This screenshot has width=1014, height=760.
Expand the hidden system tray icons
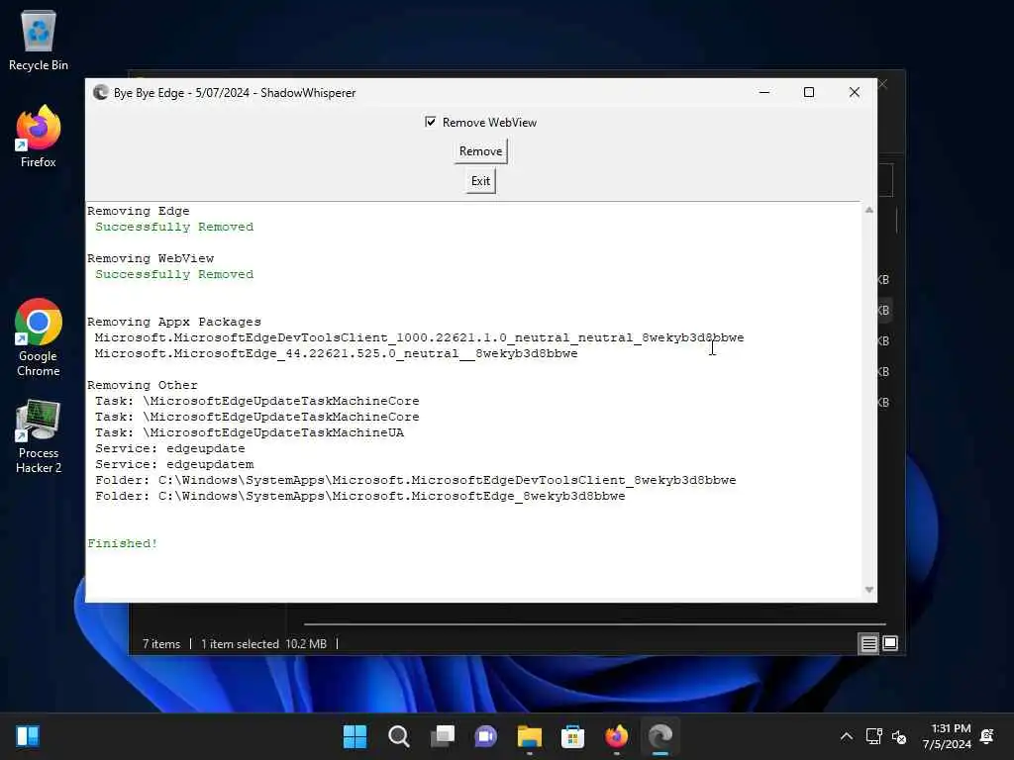(x=846, y=736)
